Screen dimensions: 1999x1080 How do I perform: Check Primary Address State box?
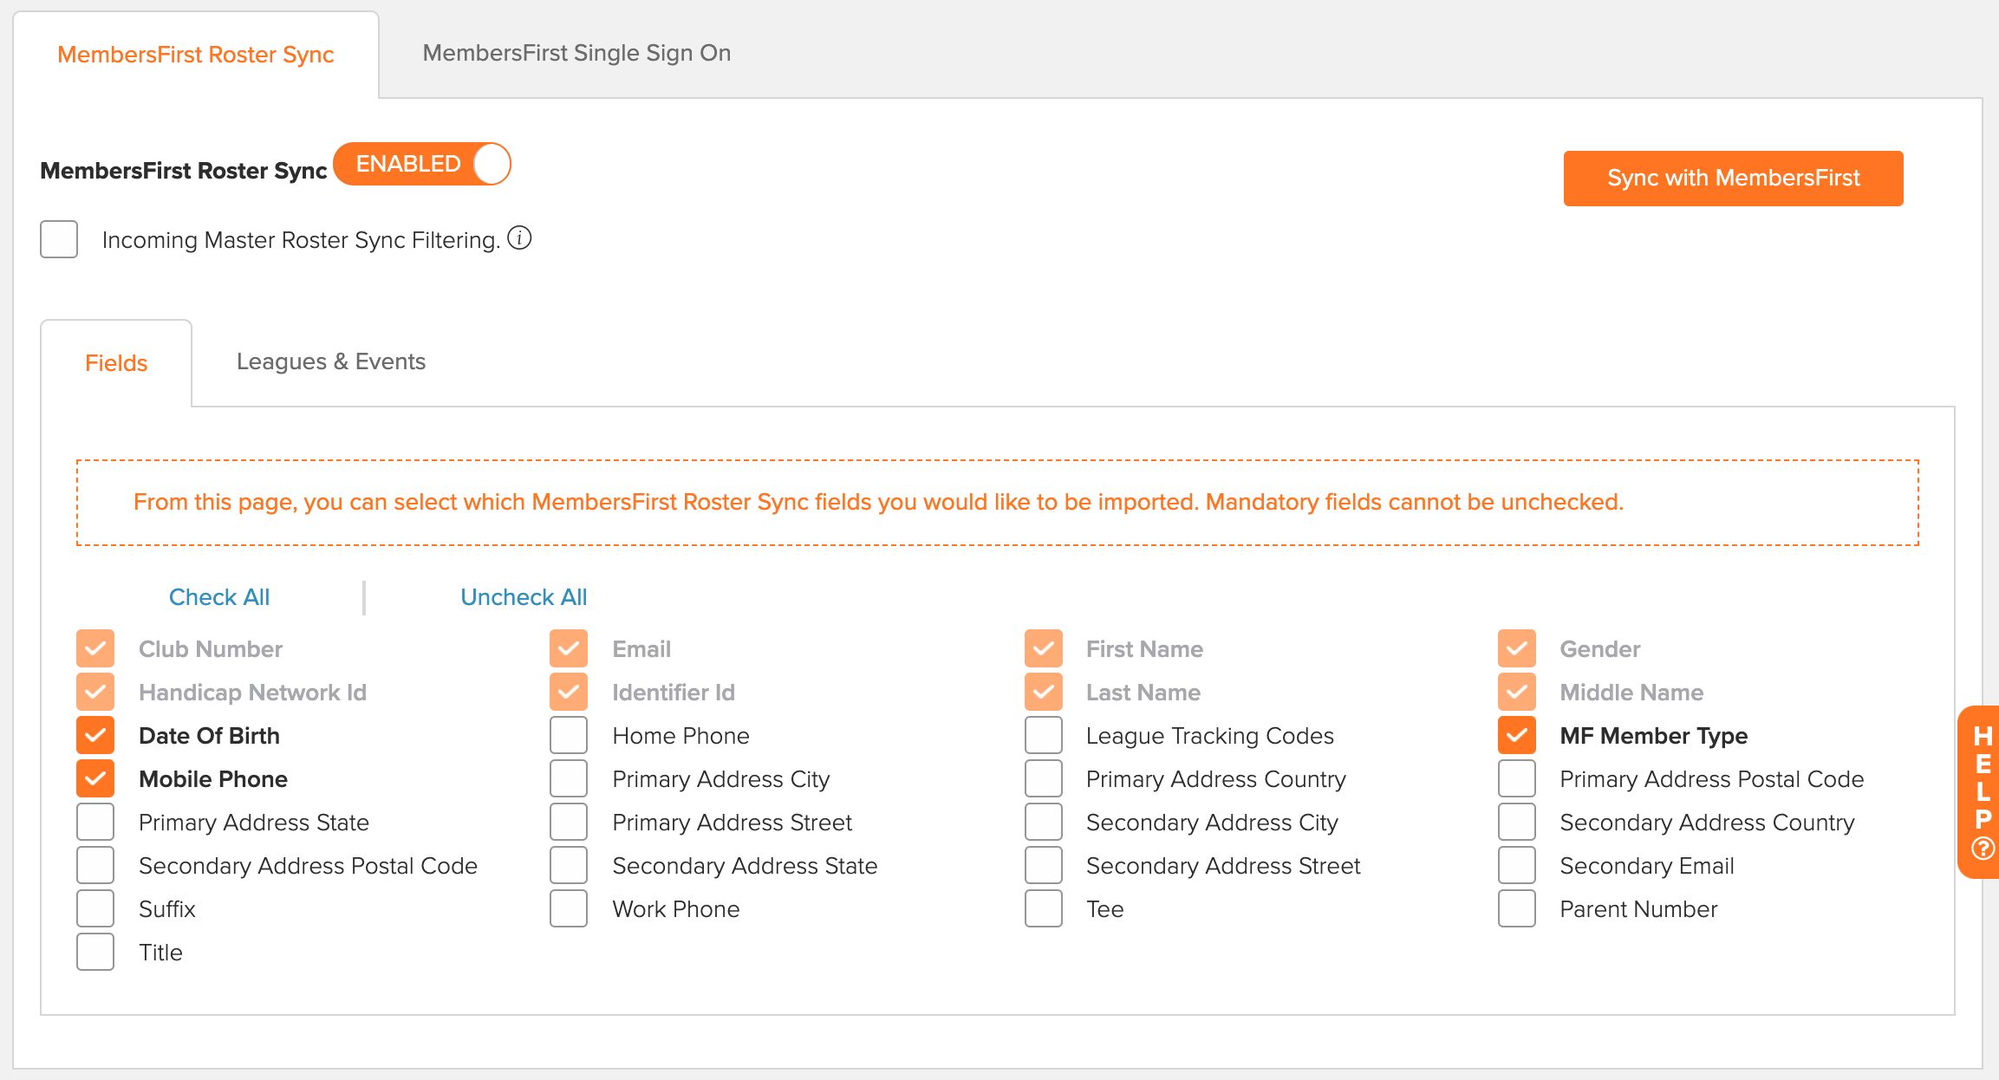coord(95,822)
